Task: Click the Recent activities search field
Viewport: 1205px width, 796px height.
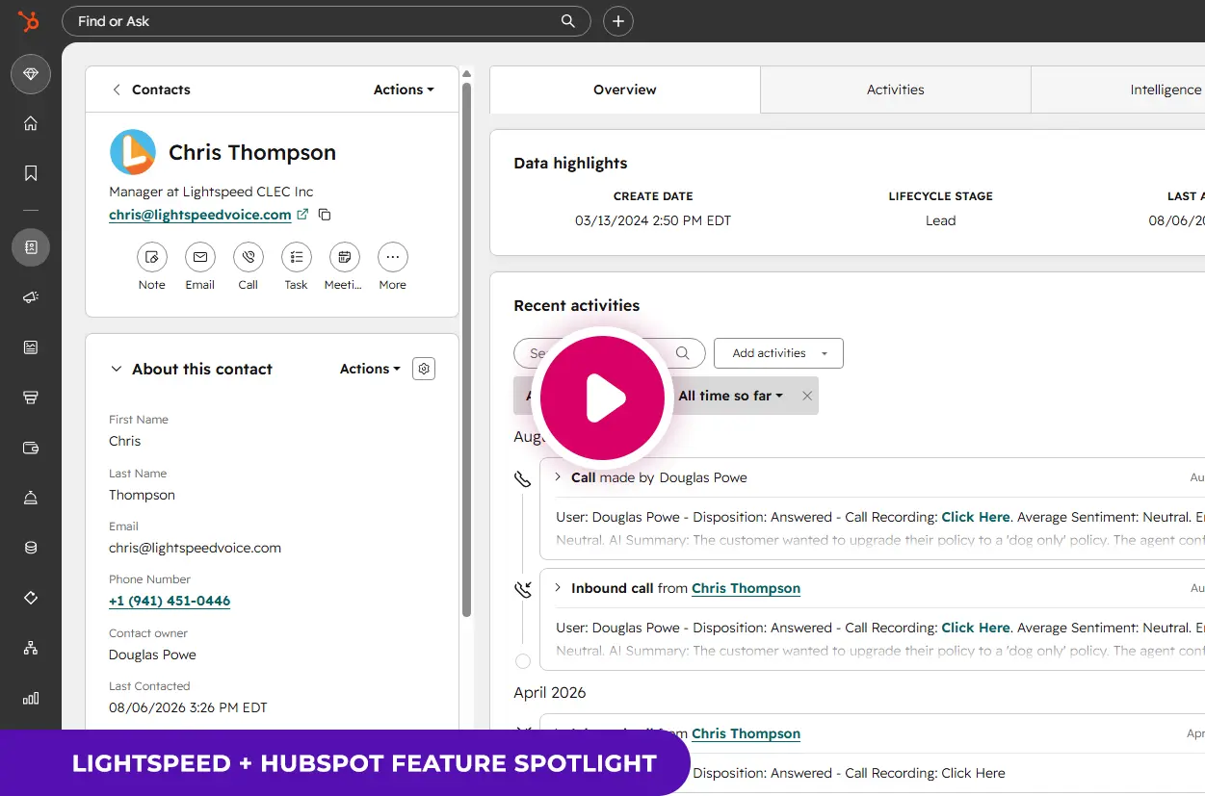Action: pos(610,353)
